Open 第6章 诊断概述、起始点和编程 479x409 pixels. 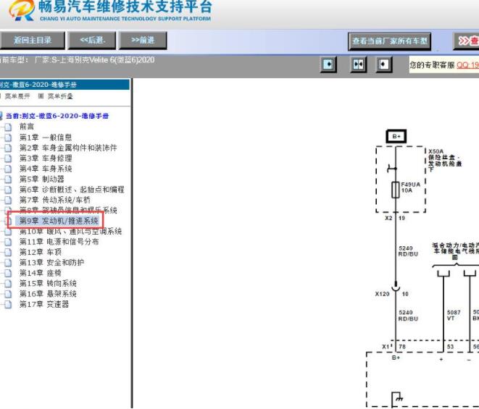(x=72, y=189)
